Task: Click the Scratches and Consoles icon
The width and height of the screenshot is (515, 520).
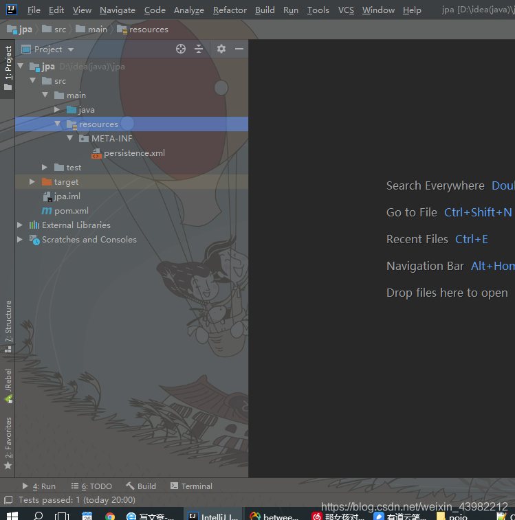Action: pos(34,240)
